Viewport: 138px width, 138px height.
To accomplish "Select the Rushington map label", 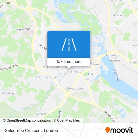I will click(75, 72).
